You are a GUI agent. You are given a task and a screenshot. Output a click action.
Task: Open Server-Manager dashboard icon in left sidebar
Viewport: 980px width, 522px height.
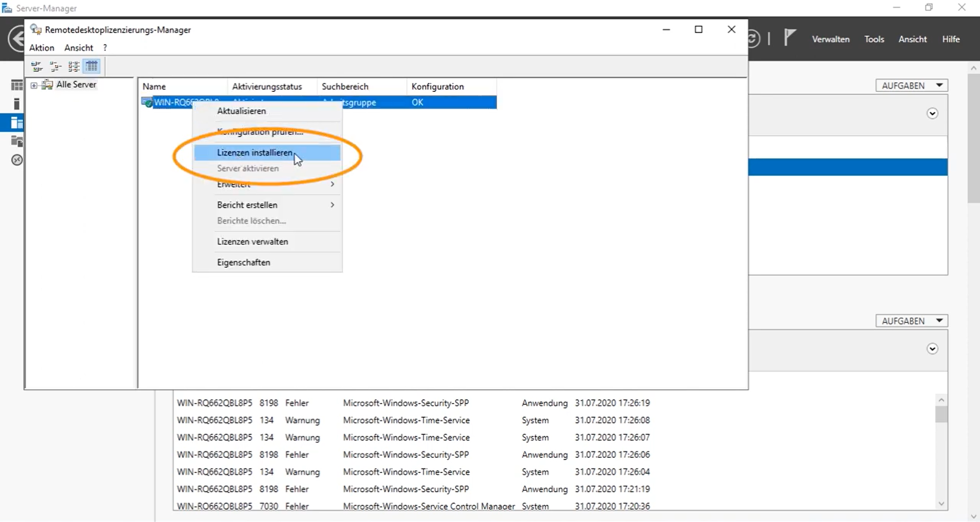pos(17,85)
